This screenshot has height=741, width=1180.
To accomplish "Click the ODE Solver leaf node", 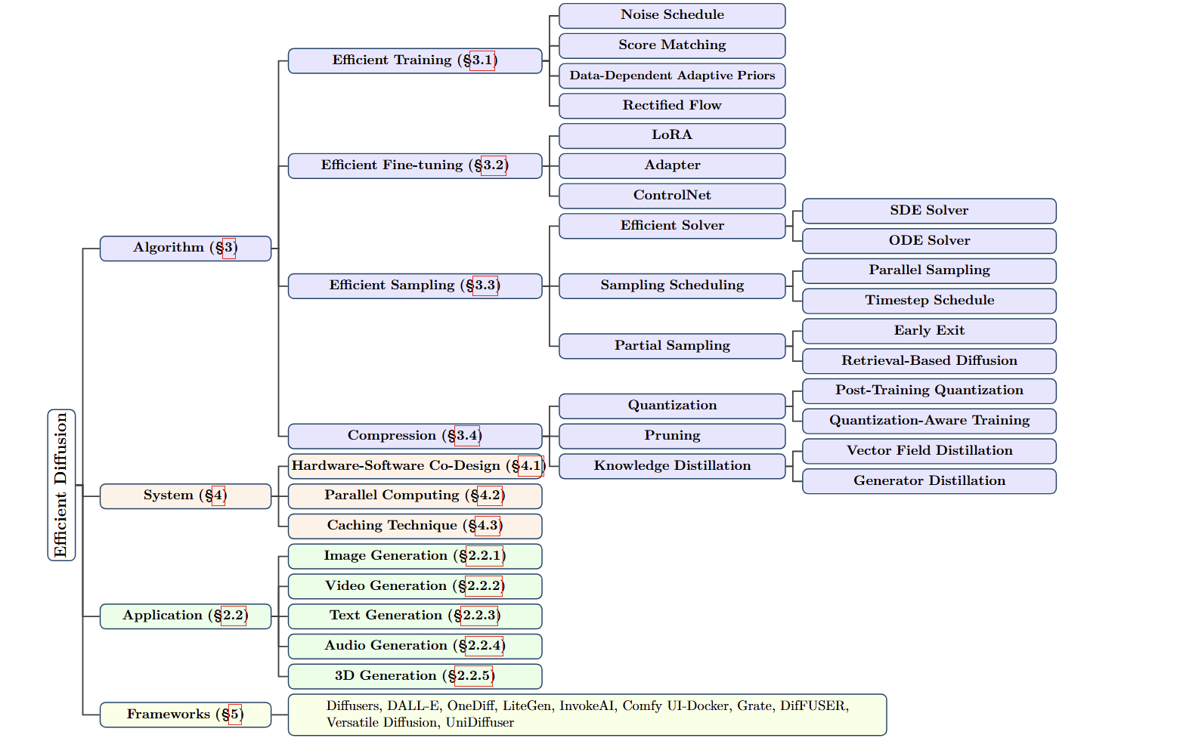I will [x=928, y=241].
